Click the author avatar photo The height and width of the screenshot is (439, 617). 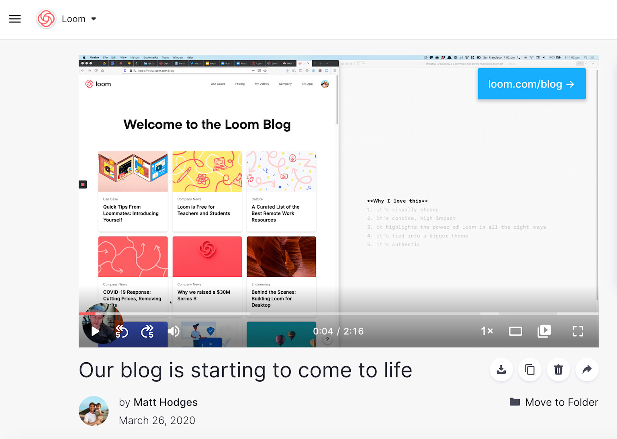(94, 411)
